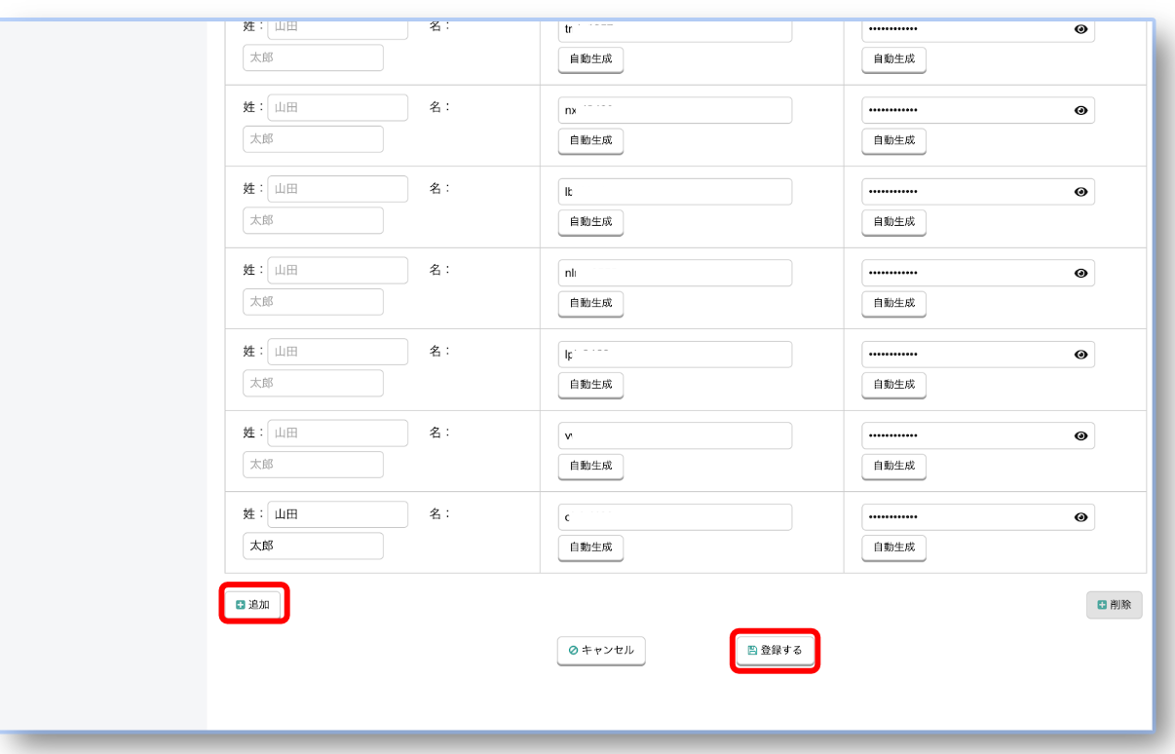Unmask password in the "lp" row

(1080, 355)
